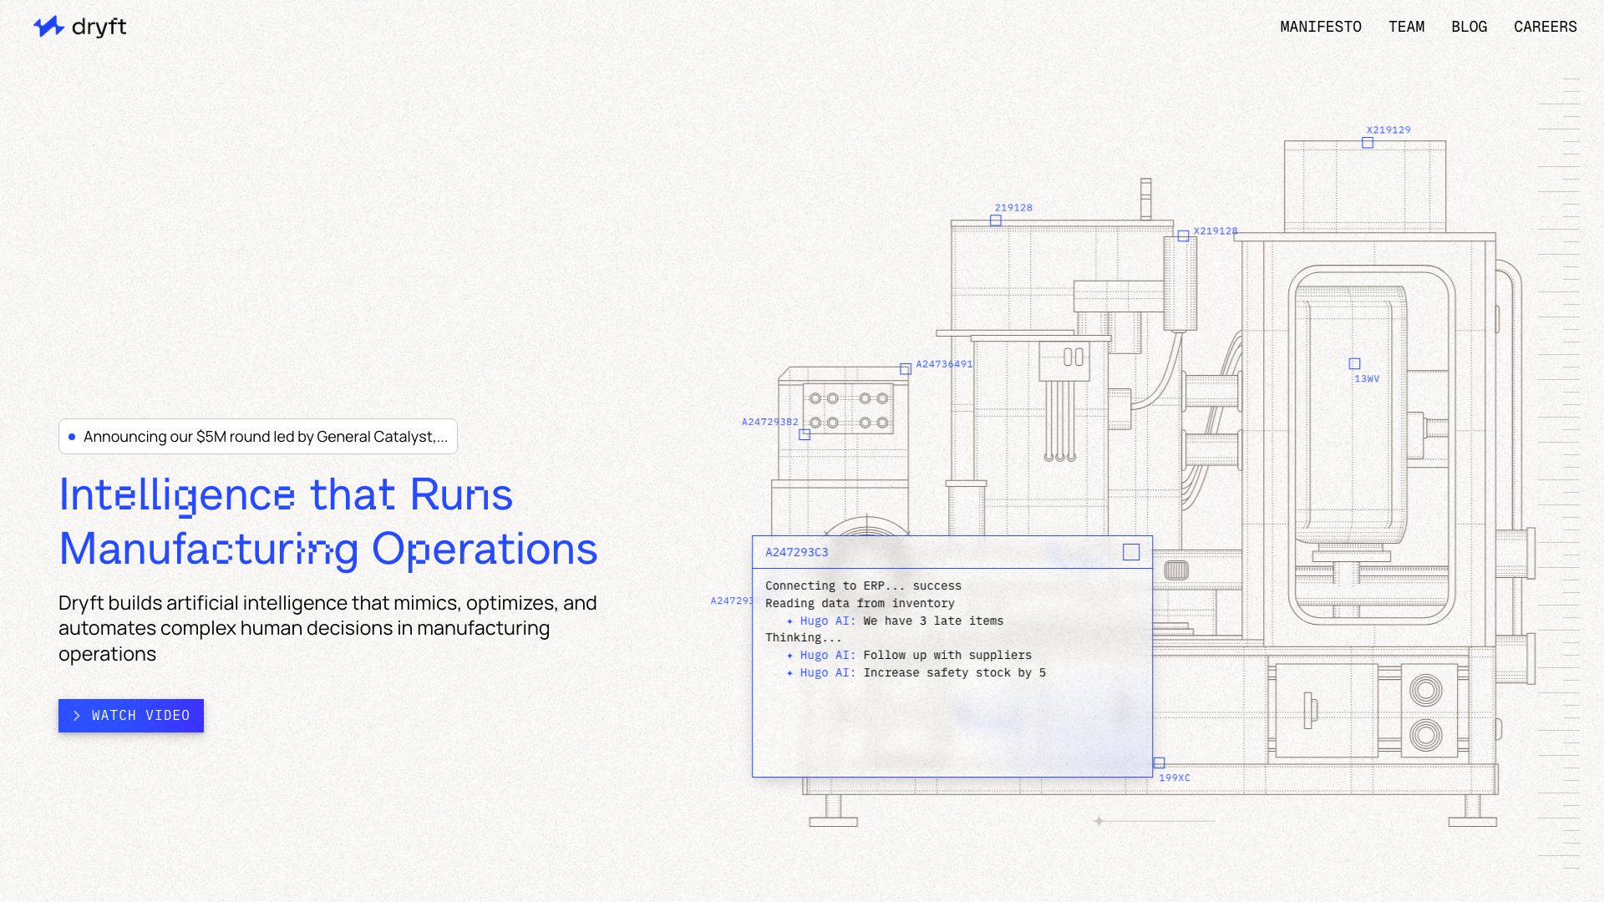1604x902 pixels.
Task: Visit the Careers page
Action: [1545, 27]
